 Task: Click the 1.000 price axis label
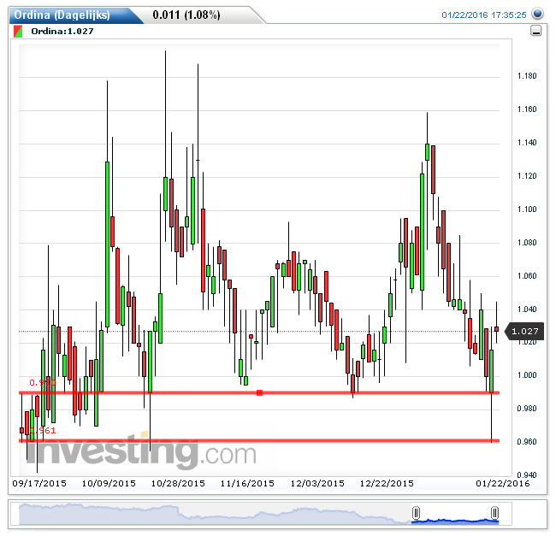point(527,375)
